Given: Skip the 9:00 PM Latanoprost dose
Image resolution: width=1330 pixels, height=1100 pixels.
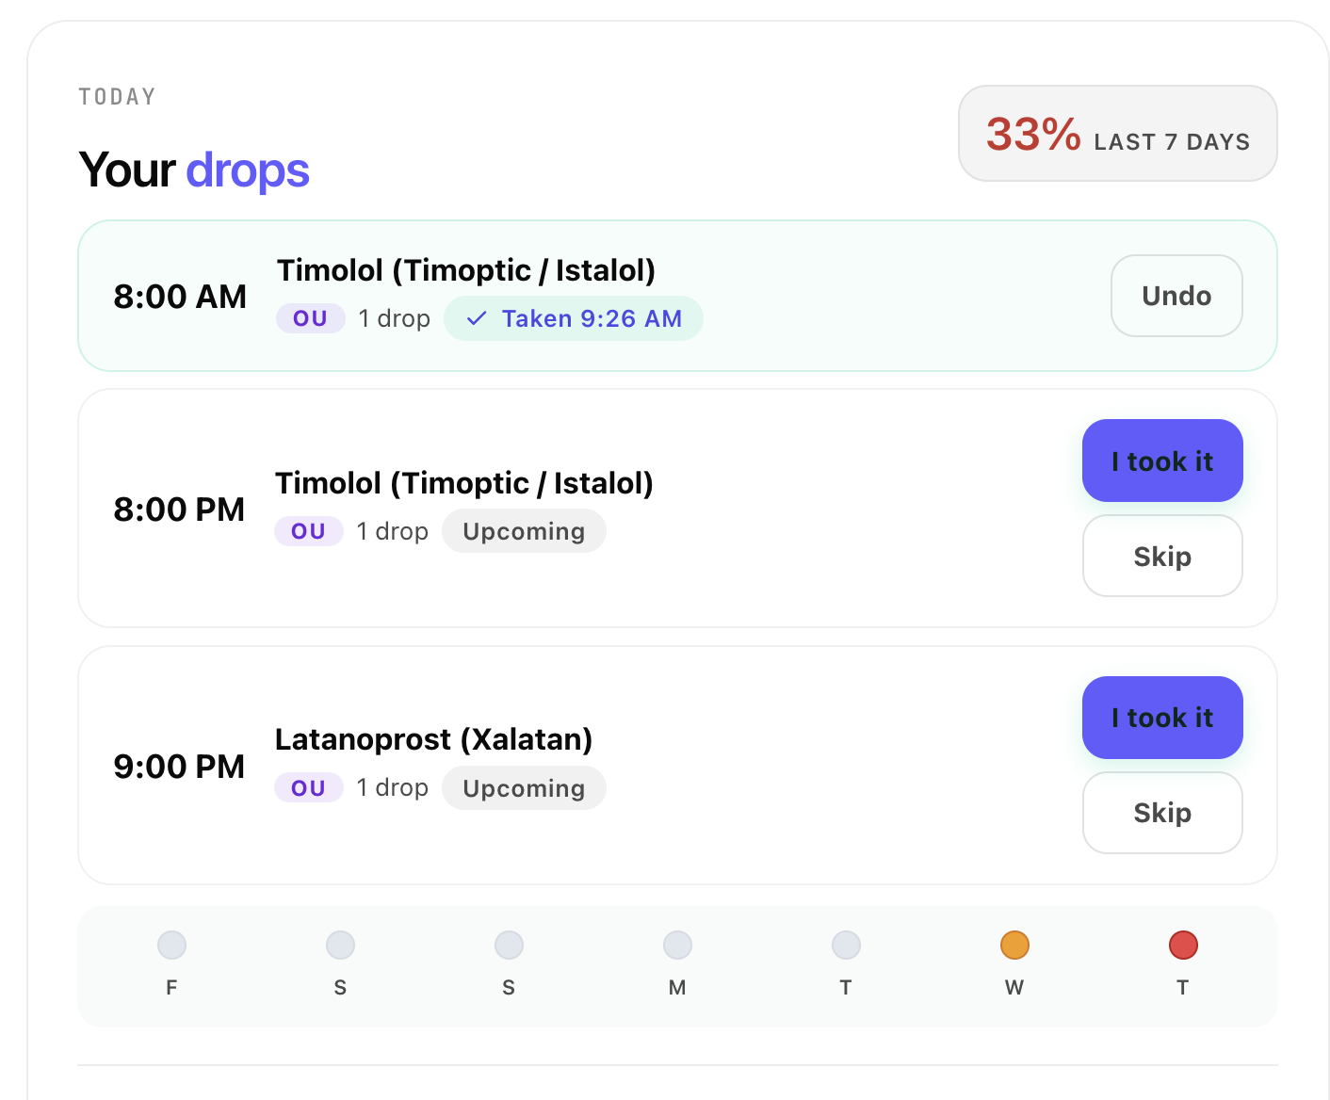Looking at the screenshot, I should pos(1162,813).
